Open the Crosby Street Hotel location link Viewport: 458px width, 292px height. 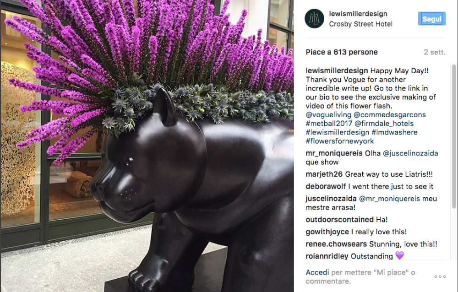[361, 24]
